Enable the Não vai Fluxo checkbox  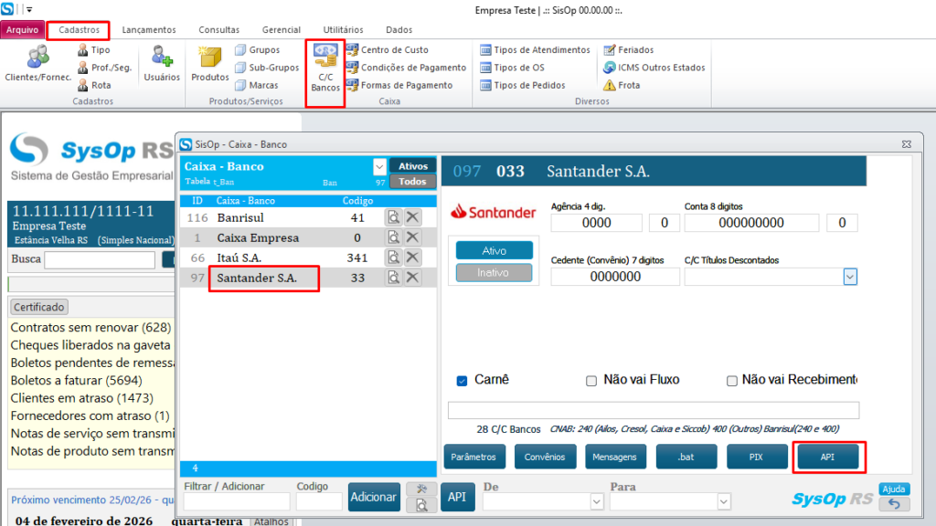pyautogui.click(x=591, y=380)
